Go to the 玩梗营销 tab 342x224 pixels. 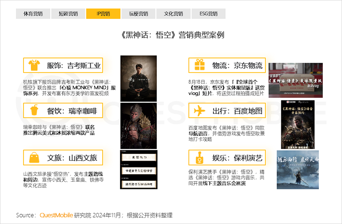tap(138, 14)
